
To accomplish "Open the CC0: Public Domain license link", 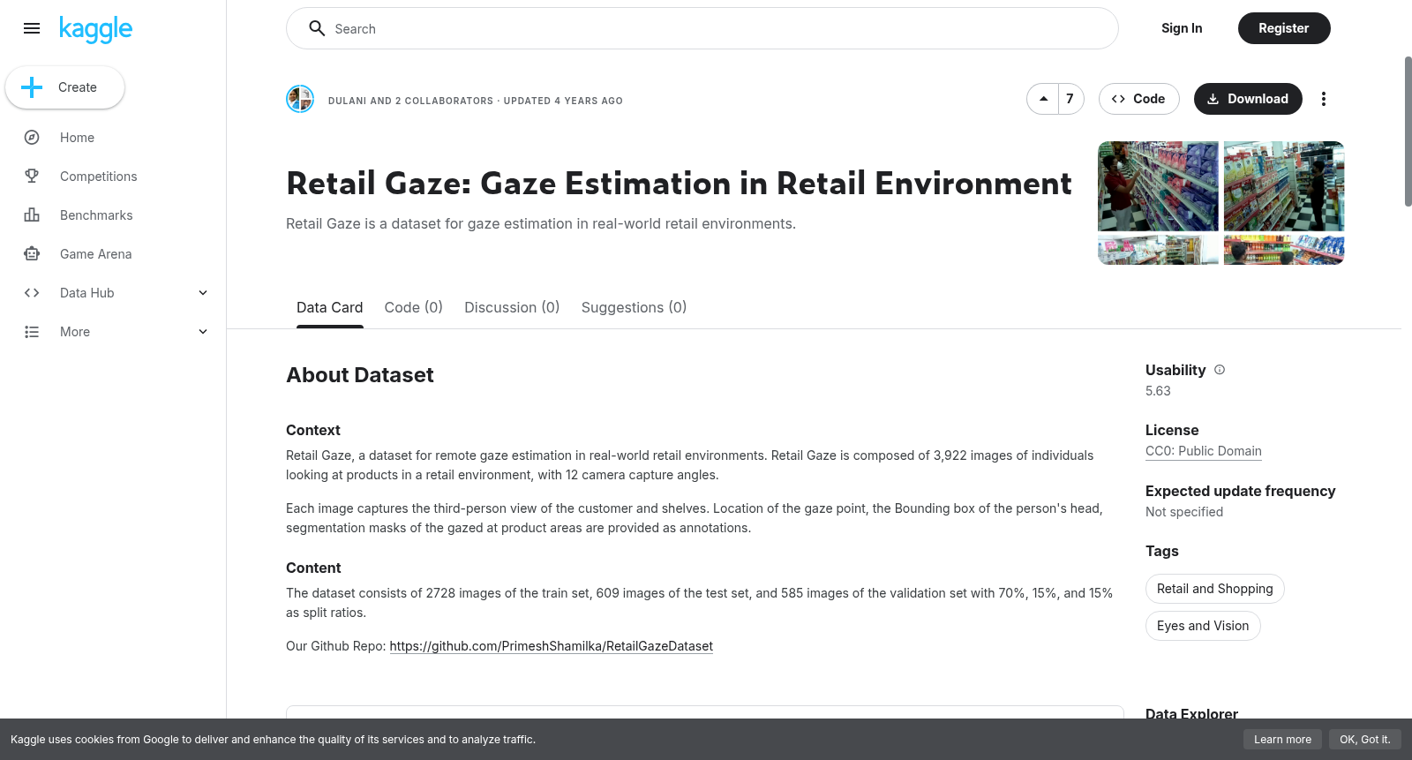I will pos(1204,451).
